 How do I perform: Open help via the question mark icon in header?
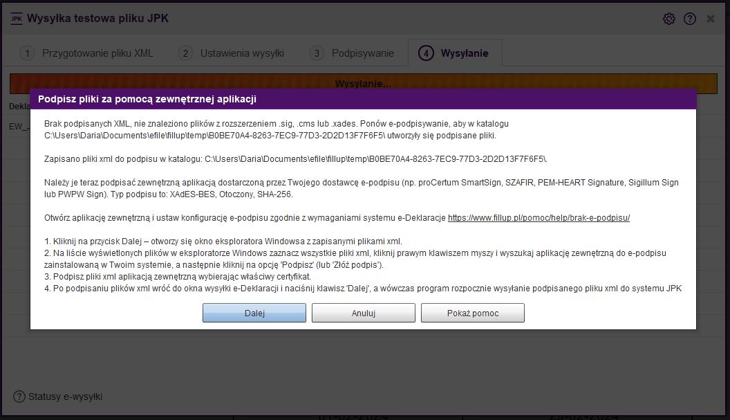click(x=690, y=19)
